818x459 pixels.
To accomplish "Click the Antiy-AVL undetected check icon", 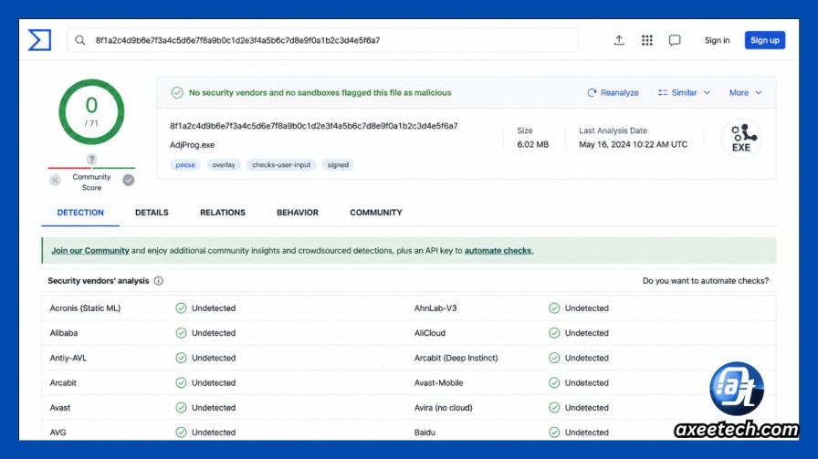I will [181, 358].
